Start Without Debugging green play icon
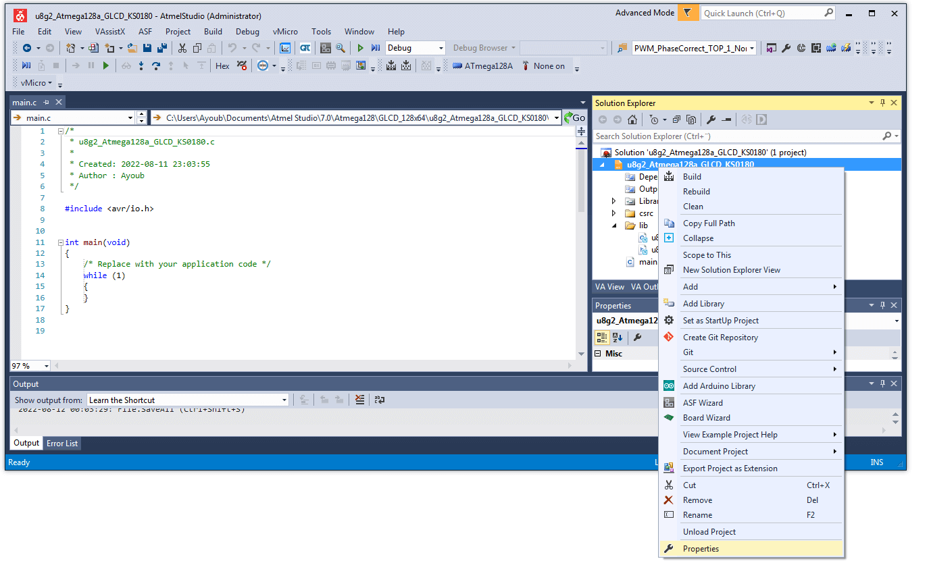 tap(360, 48)
